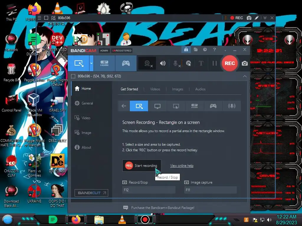Select Oracle VM VirtualBox desktop icon
302x226 pixels.
(34, 104)
